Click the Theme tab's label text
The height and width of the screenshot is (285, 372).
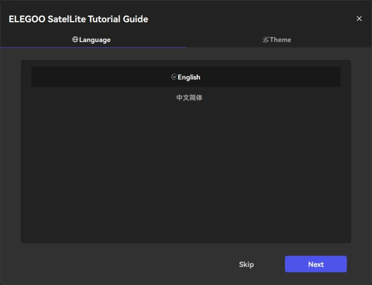tap(280, 40)
